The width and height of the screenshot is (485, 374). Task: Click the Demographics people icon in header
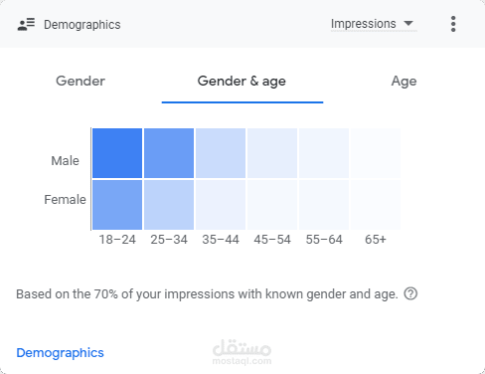pos(26,24)
